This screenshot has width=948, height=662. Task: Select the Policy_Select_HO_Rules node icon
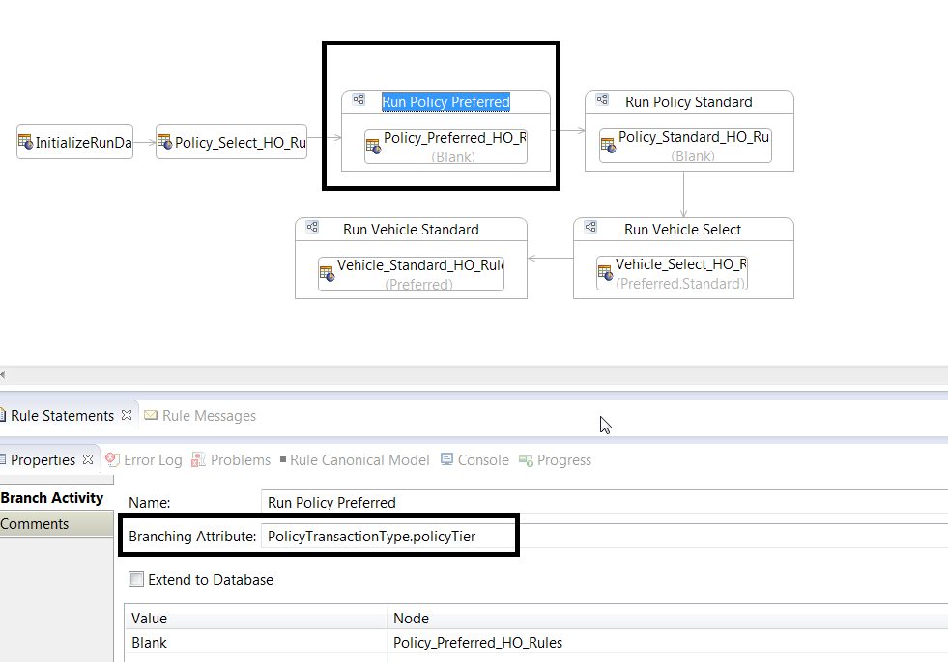(164, 142)
